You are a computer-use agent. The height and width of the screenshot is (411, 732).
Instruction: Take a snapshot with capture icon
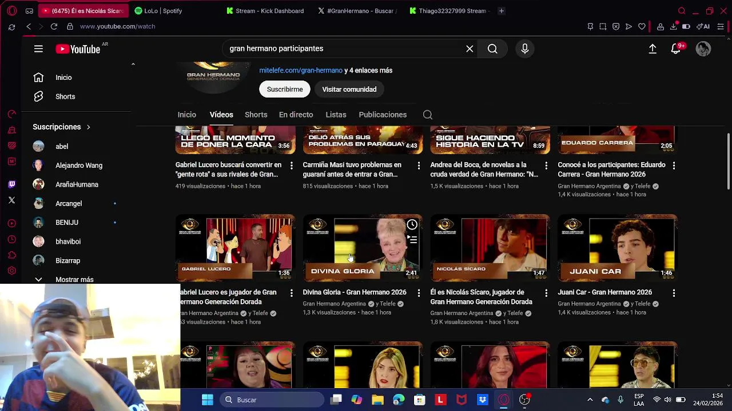click(603, 26)
